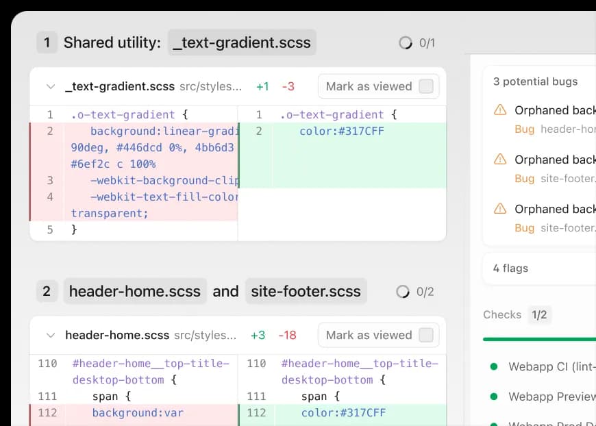Screen dimensions: 596x426
Task: Click the Webapp Preview green status dot
Action: pyautogui.click(x=494, y=397)
